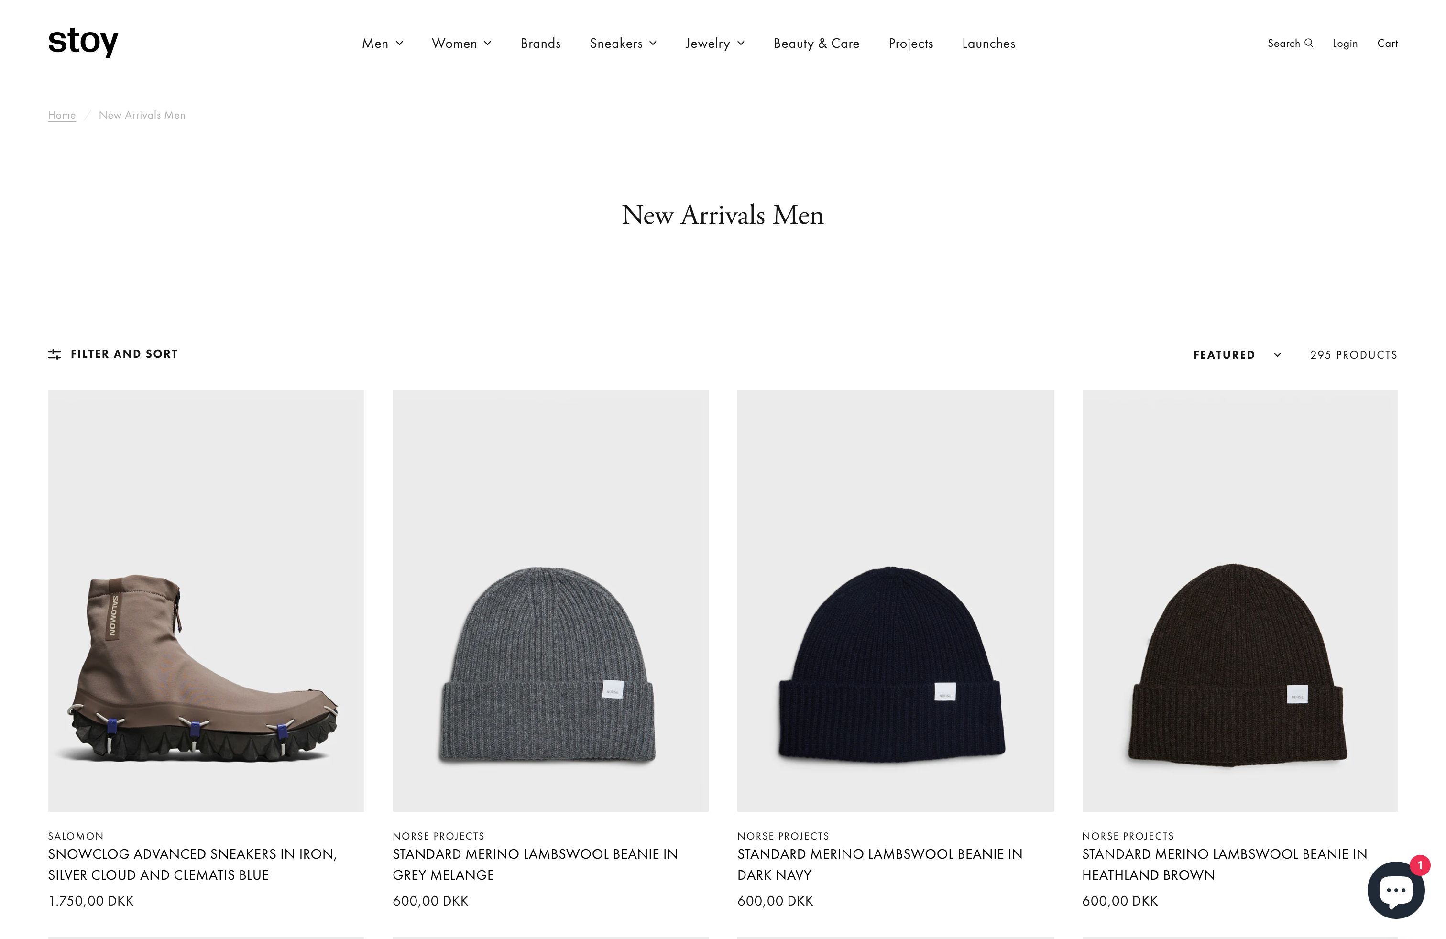Open the Brands menu item
The image size is (1446, 939).
(x=541, y=43)
